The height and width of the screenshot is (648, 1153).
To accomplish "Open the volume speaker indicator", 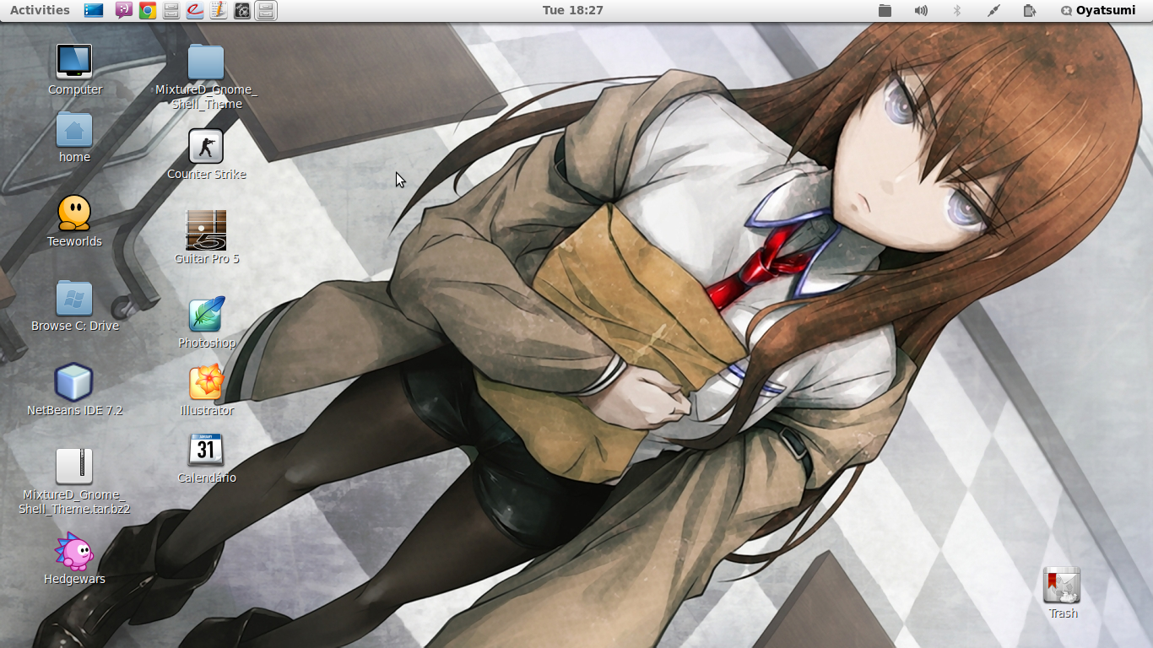I will (921, 10).
